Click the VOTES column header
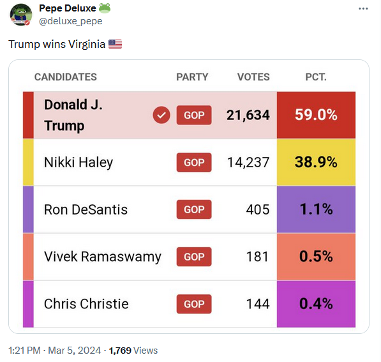The width and height of the screenshot is (381, 362). pos(253,77)
